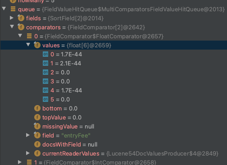The width and height of the screenshot is (227, 165).
Task: Select the values variable name
Action: (51, 46)
